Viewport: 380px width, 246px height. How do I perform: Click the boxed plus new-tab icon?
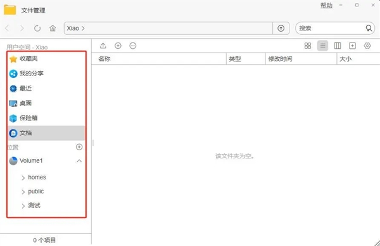coord(352,46)
